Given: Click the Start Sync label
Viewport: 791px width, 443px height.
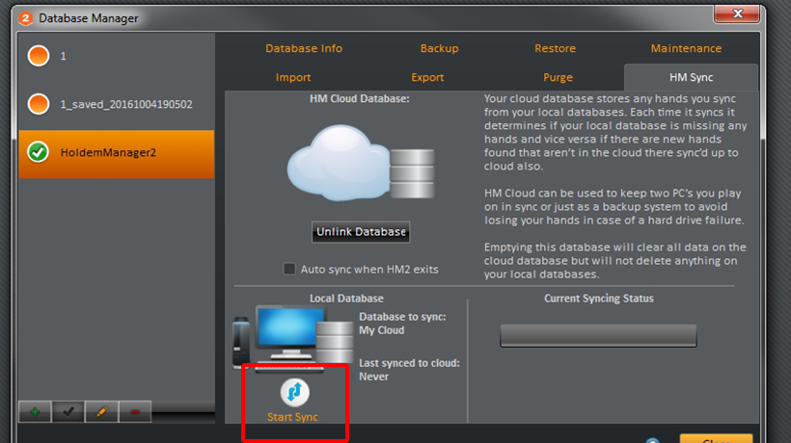Looking at the screenshot, I should pyautogui.click(x=292, y=417).
